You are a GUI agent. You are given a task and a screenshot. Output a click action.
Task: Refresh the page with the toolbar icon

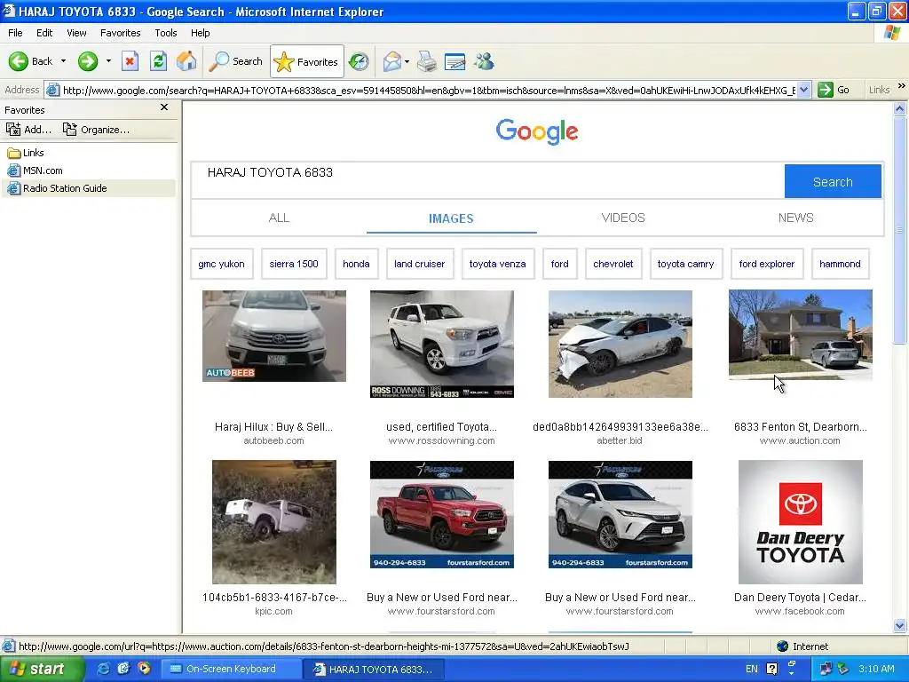[158, 61]
